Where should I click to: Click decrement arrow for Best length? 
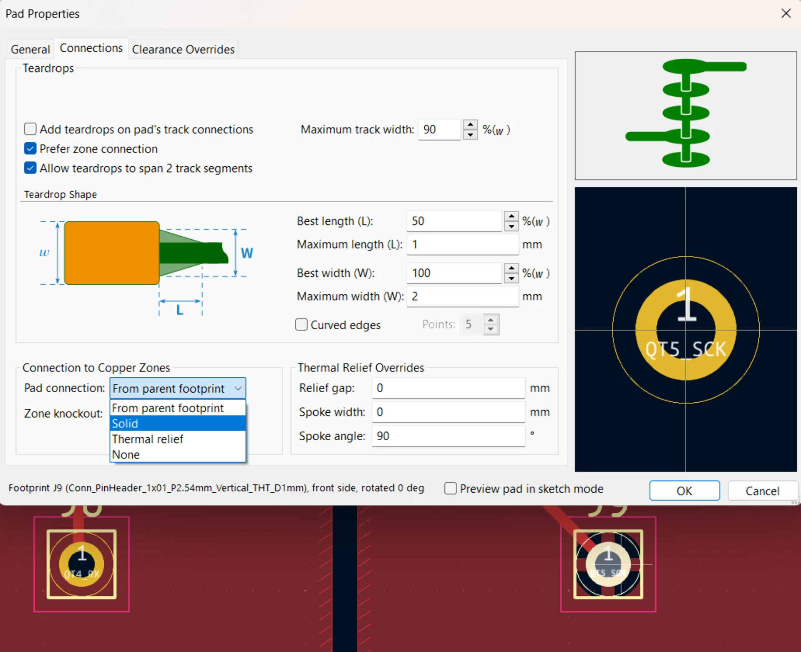pos(511,226)
